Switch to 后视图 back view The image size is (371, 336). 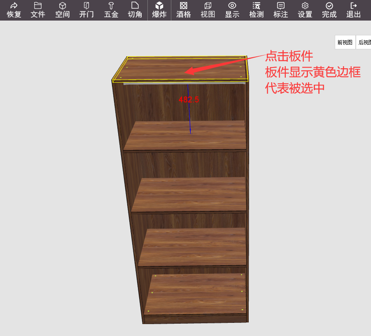tap(364, 42)
